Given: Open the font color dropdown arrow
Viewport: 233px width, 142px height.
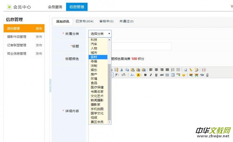Looking at the screenshot, I should [x=134, y=75].
